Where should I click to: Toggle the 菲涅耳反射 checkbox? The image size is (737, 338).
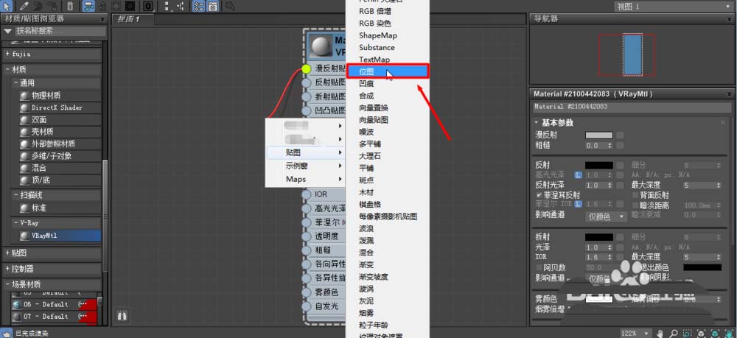[539, 194]
